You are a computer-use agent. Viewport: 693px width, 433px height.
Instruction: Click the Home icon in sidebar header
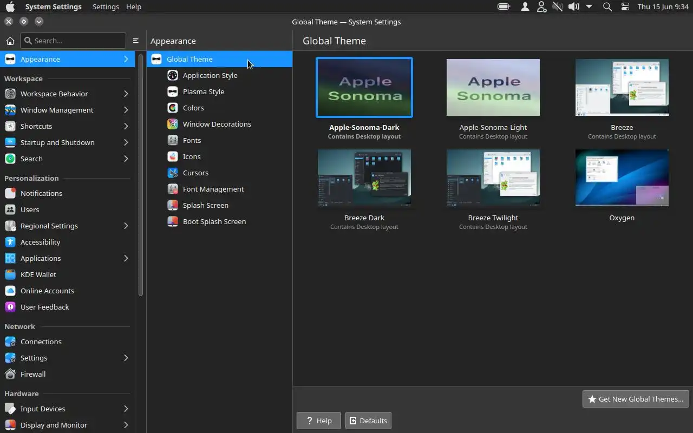pyautogui.click(x=10, y=41)
